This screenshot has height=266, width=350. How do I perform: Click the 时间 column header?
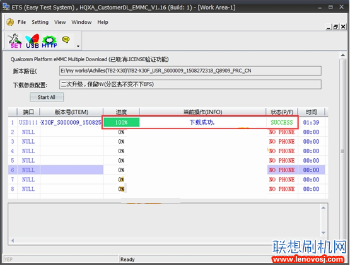click(311, 112)
